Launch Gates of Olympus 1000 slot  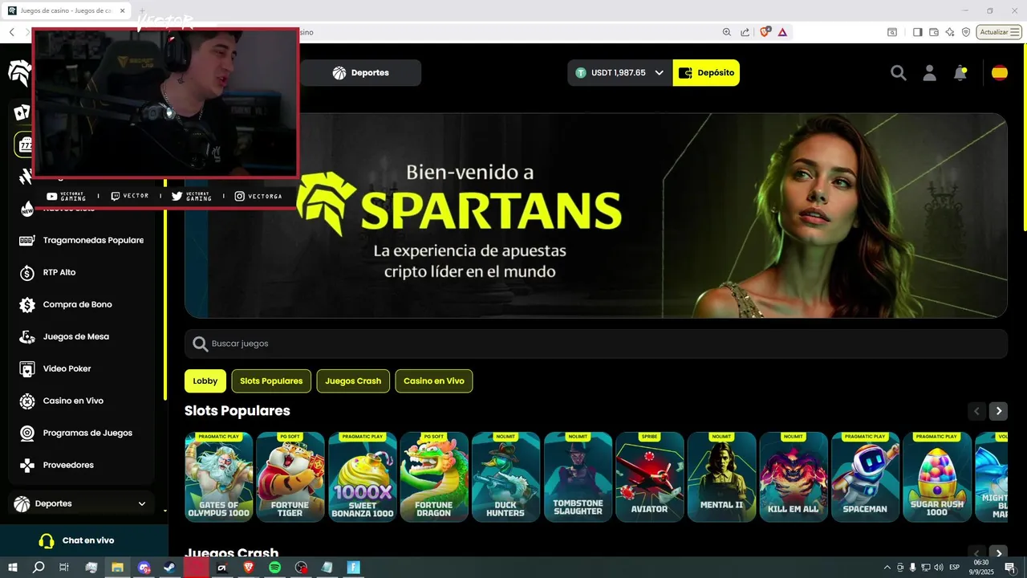[218, 477]
